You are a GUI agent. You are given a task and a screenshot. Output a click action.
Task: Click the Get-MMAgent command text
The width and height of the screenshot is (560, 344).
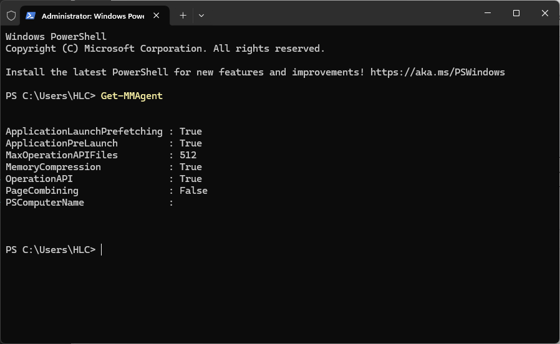point(132,95)
